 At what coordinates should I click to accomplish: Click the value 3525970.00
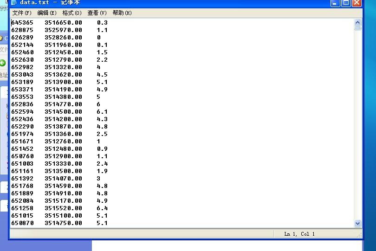pyautogui.click(x=63, y=30)
